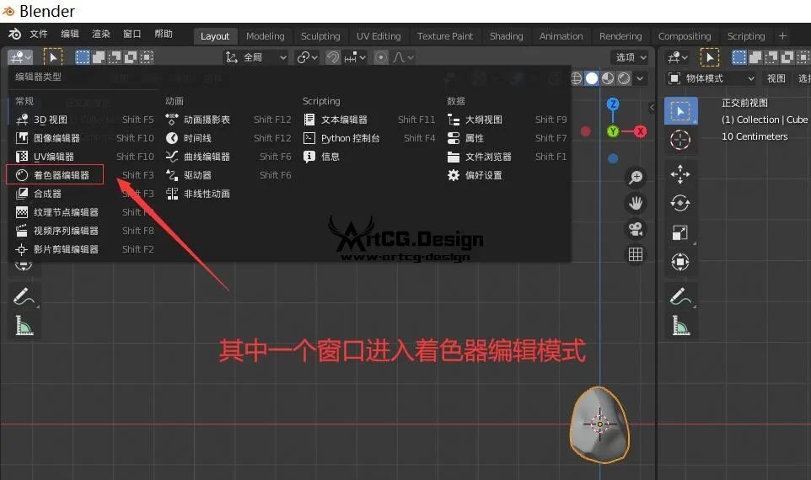The height and width of the screenshot is (480, 811).
Task: Select 合成器 editor type
Action: pyautogui.click(x=84, y=194)
